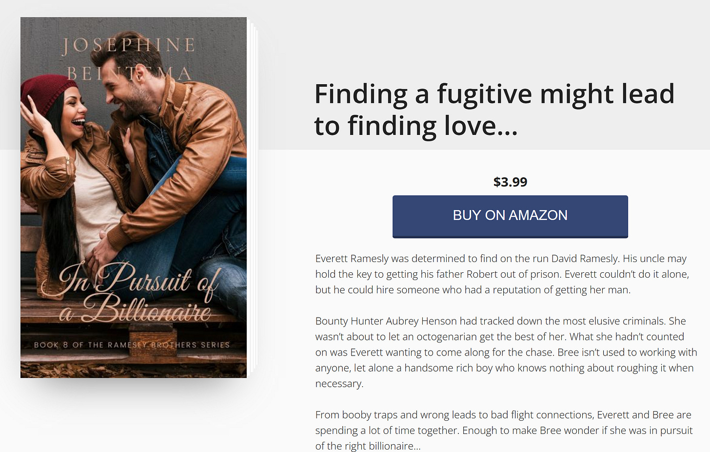Click the words 'to finding love…' in headline
The width and height of the screenshot is (710, 452).
coord(416,126)
